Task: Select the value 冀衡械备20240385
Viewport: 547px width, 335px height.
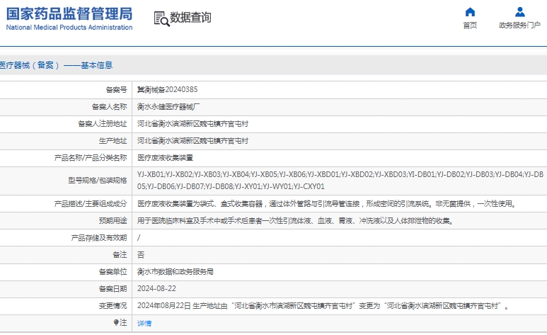Action: point(168,90)
